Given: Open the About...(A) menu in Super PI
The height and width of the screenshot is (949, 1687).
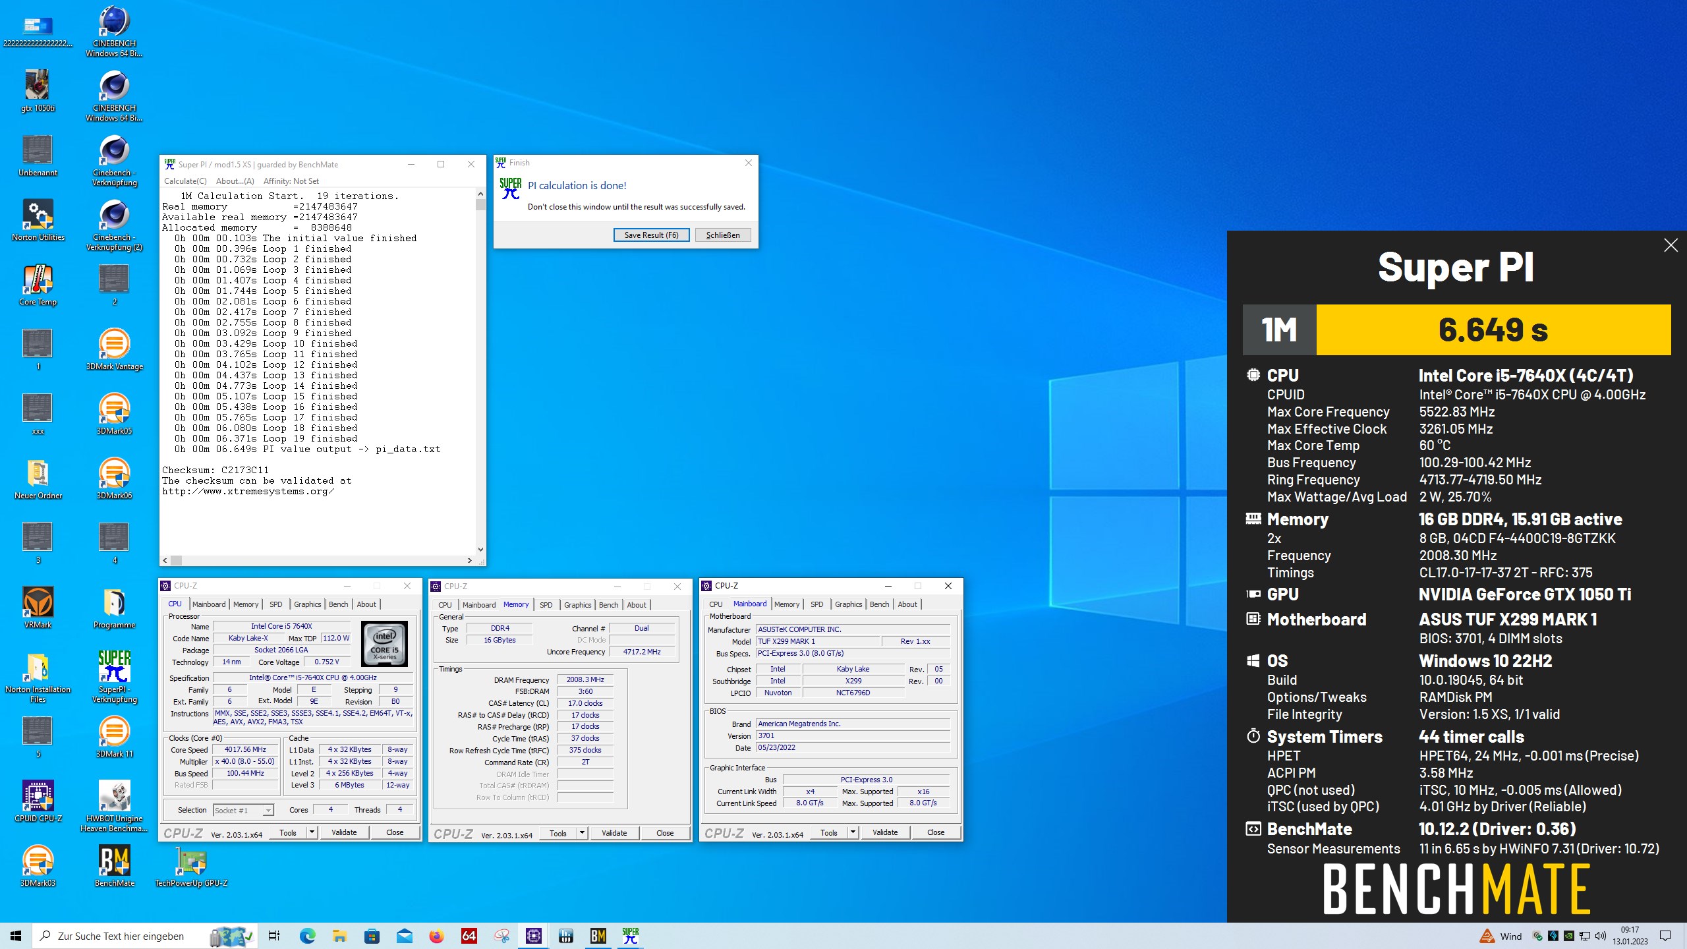Looking at the screenshot, I should tap(235, 181).
